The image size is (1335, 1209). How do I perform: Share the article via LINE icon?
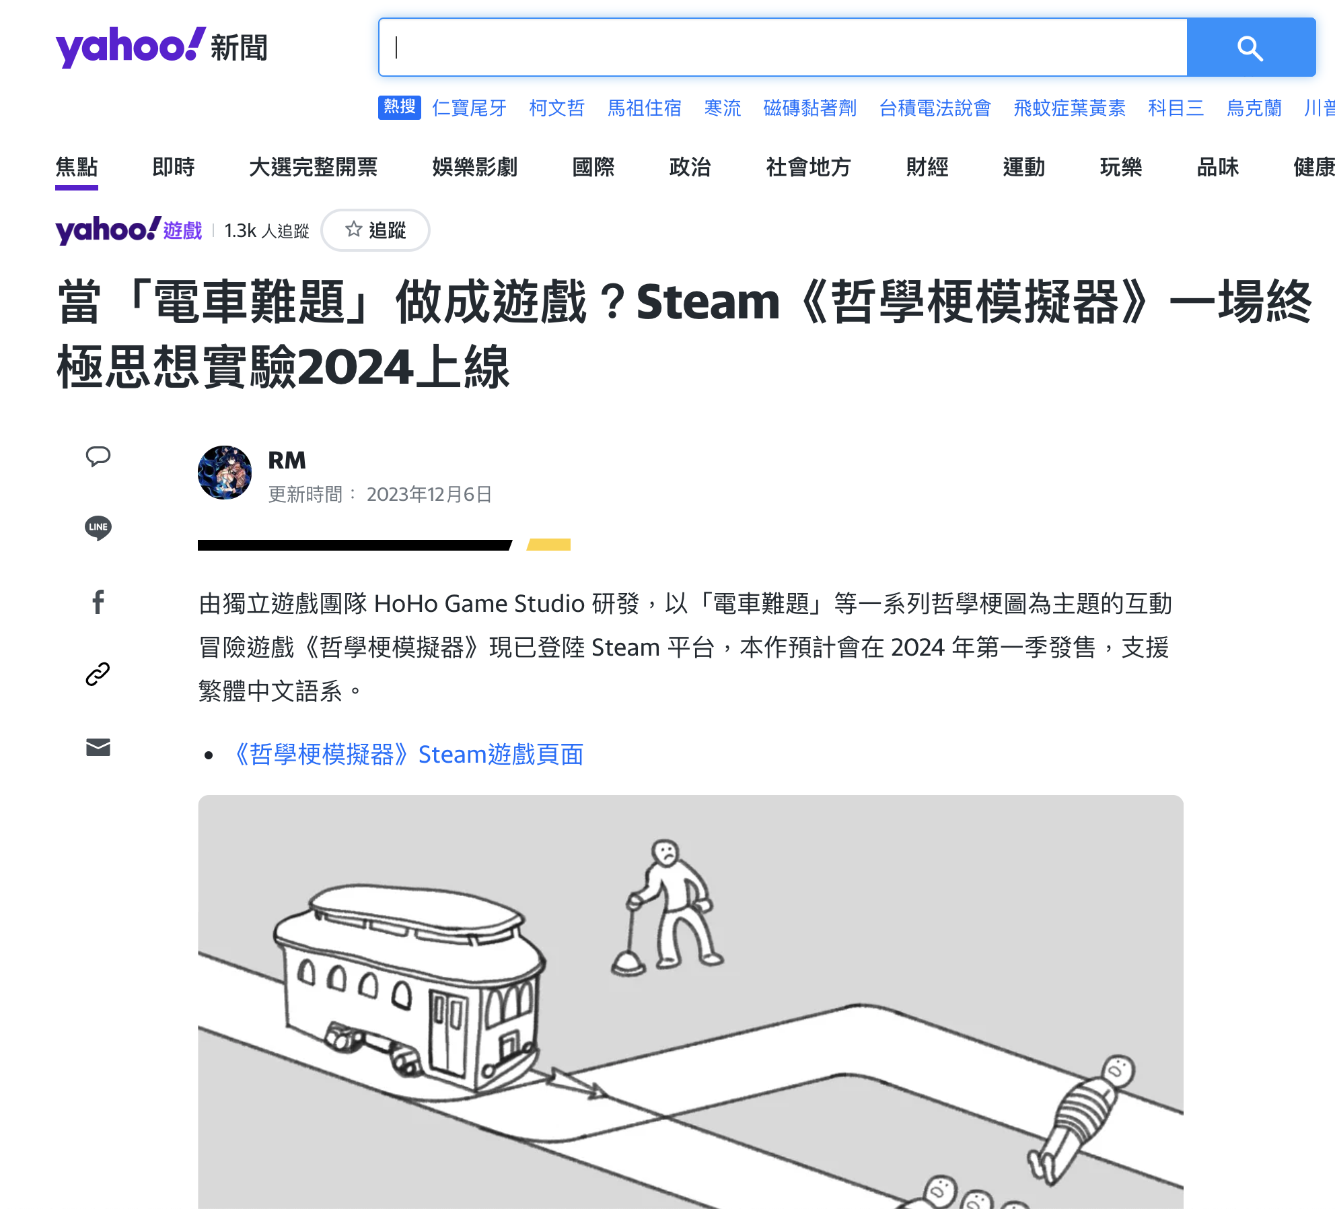[98, 528]
